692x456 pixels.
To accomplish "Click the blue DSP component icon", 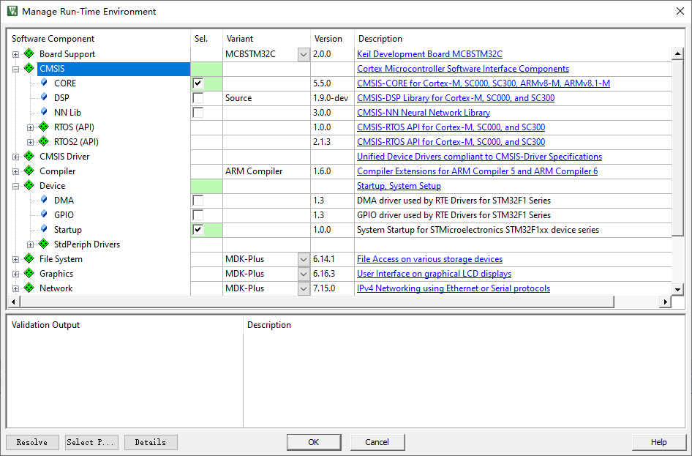I will point(44,97).
